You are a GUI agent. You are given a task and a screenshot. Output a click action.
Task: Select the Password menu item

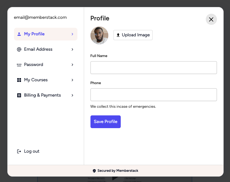click(46, 65)
